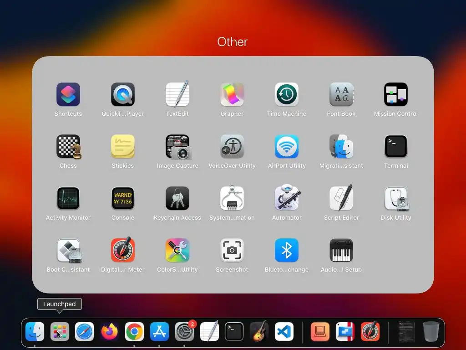Open the App Store from the Dock
This screenshot has height=350, width=466.
coord(159,332)
